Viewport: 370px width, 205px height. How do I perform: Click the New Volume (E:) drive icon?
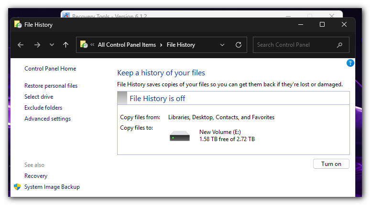(x=180, y=136)
